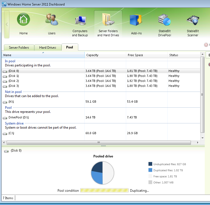Click '(Disk 3)' row name text
This screenshot has height=205, width=210.
(14, 86)
